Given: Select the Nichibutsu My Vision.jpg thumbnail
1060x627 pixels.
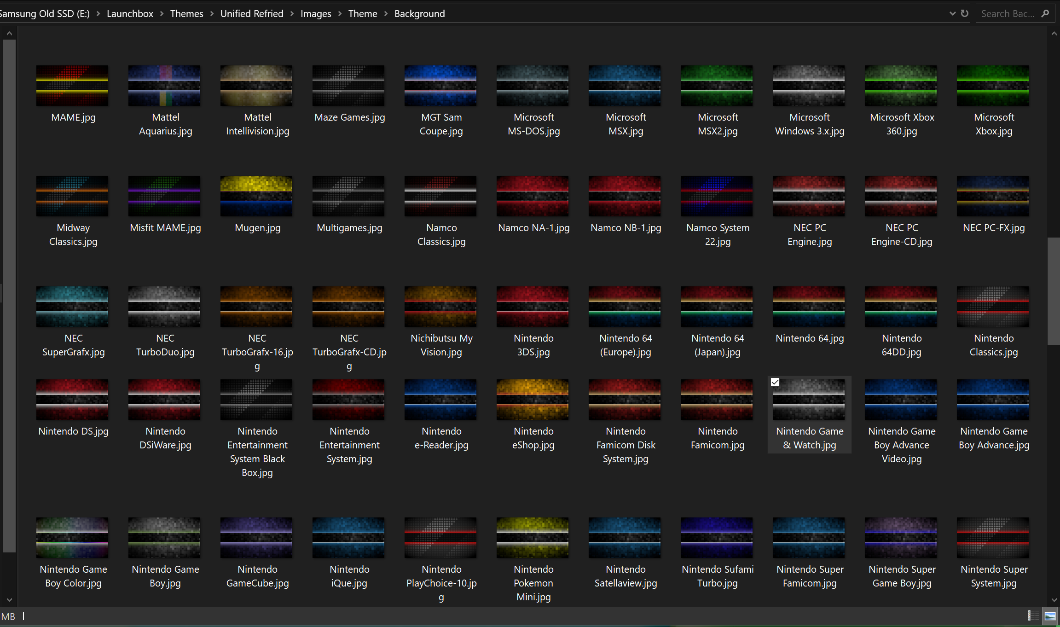Looking at the screenshot, I should pos(440,307).
